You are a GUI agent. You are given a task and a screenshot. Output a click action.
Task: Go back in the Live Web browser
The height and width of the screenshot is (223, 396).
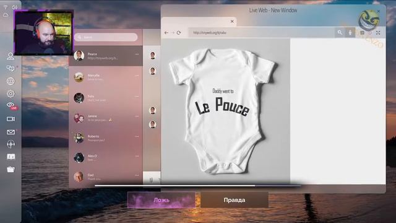point(166,33)
